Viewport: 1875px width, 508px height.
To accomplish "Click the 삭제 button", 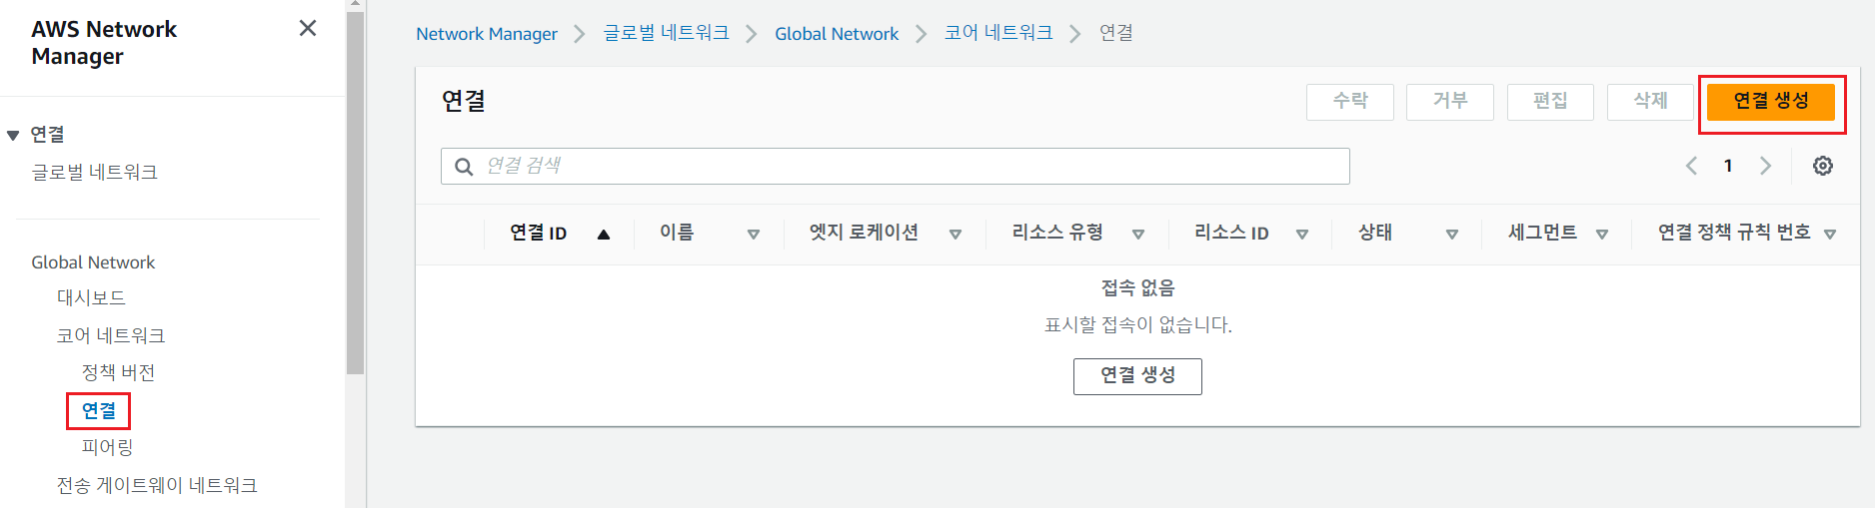I will [x=1650, y=101].
